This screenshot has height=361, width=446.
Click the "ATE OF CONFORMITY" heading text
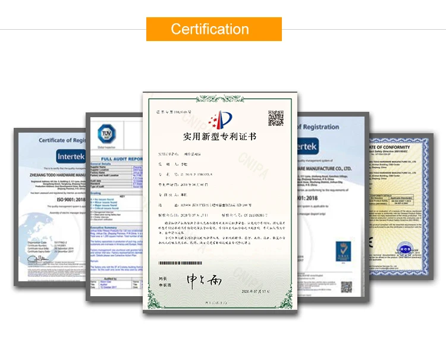(390, 147)
